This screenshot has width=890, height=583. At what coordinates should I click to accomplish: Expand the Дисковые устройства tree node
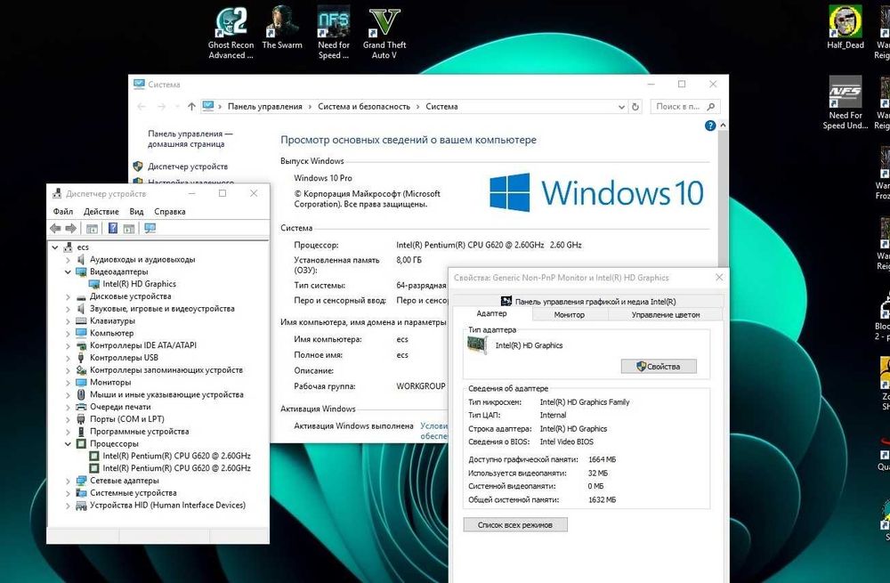(x=69, y=297)
